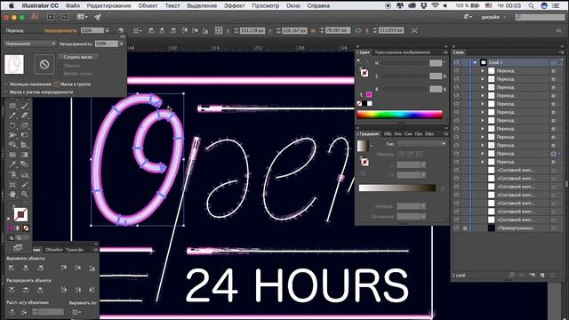569x320 pixels.
Task: Open the Объект menu
Action: coord(148,6)
